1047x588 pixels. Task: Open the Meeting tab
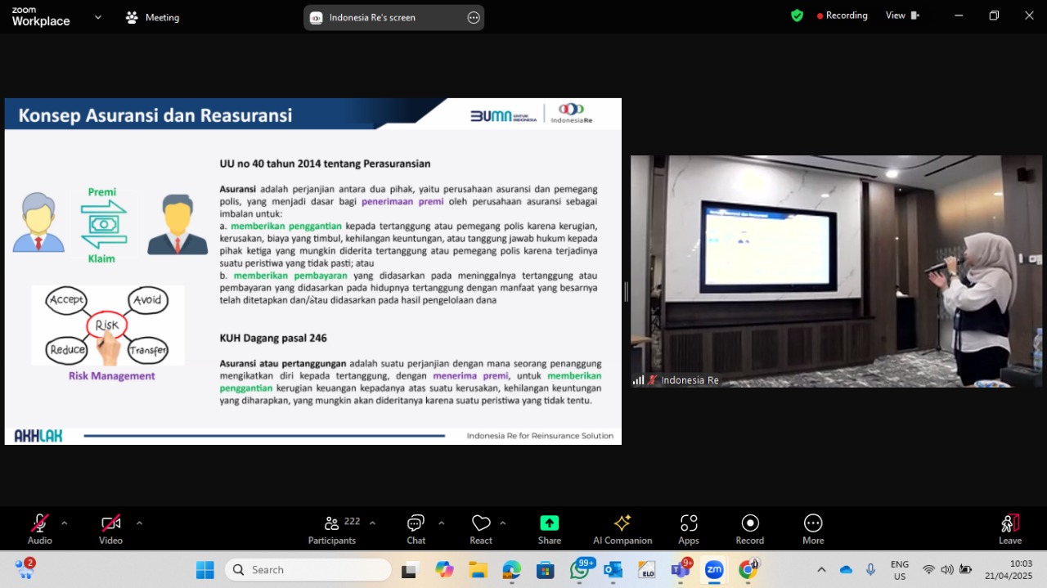(x=153, y=17)
